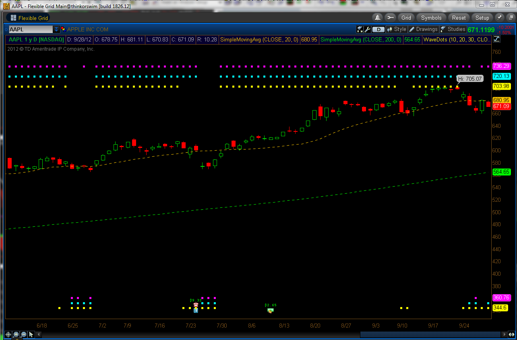Click the scrollbar right arrow
Viewport: 517px width, 340px height.
click(x=504, y=334)
